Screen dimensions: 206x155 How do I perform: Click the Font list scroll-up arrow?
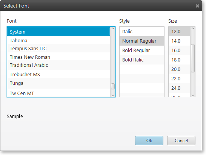113,29
